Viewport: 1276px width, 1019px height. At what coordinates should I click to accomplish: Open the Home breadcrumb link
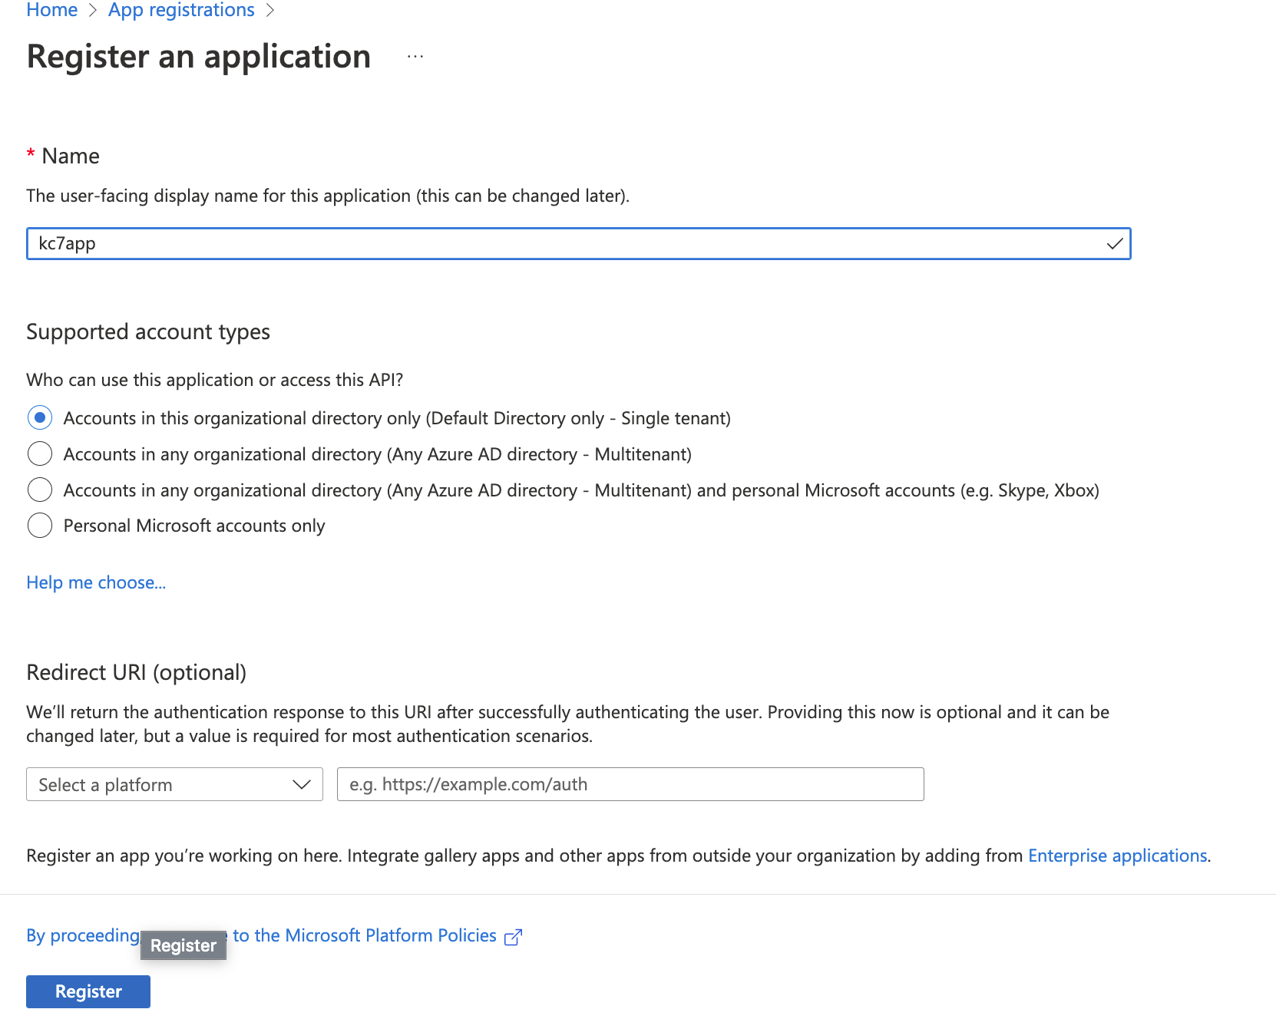(51, 10)
